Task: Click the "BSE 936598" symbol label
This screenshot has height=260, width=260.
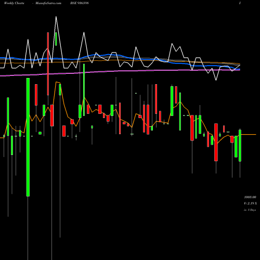Action: tap(80, 3)
